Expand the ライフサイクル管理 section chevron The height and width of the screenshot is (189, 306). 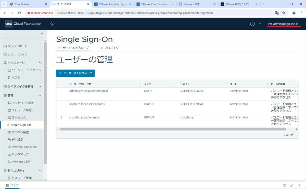click(x=40, y=86)
